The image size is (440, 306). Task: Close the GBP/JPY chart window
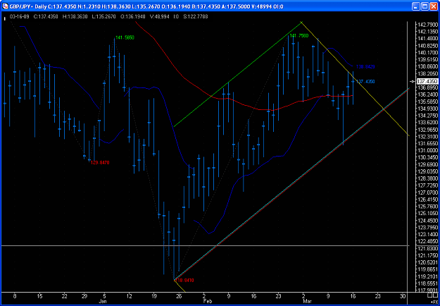pos(432,6)
